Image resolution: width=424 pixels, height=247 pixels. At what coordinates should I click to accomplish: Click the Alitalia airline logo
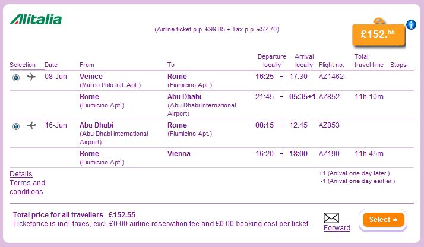pos(36,20)
